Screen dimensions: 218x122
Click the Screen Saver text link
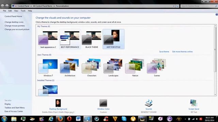click(x=194, y=109)
